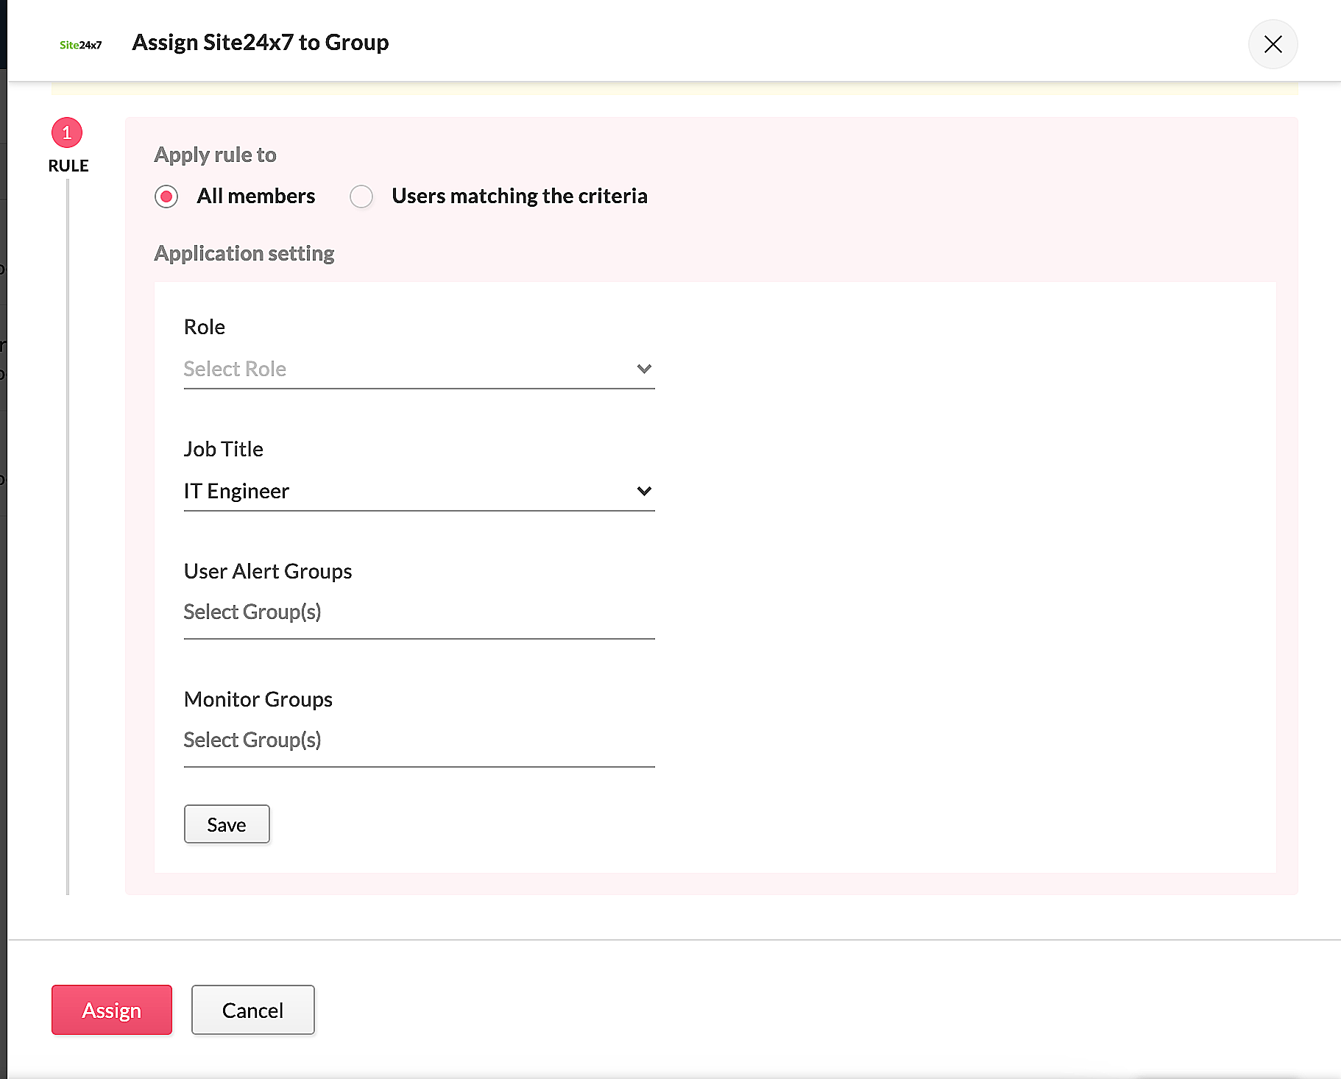Screen dimensions: 1341x1079
Task: Choose the Users matching the criteria radio button
Action: (361, 197)
